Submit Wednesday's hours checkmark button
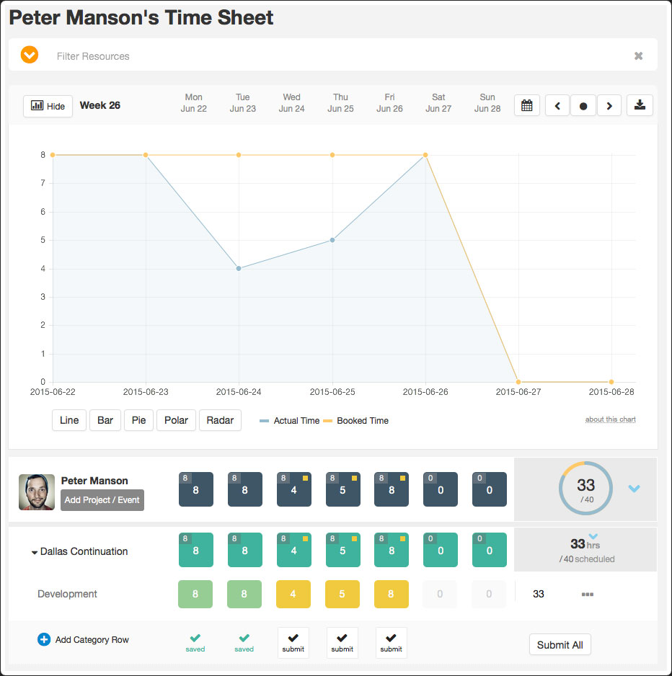This screenshot has height=676, width=672. 293,642
